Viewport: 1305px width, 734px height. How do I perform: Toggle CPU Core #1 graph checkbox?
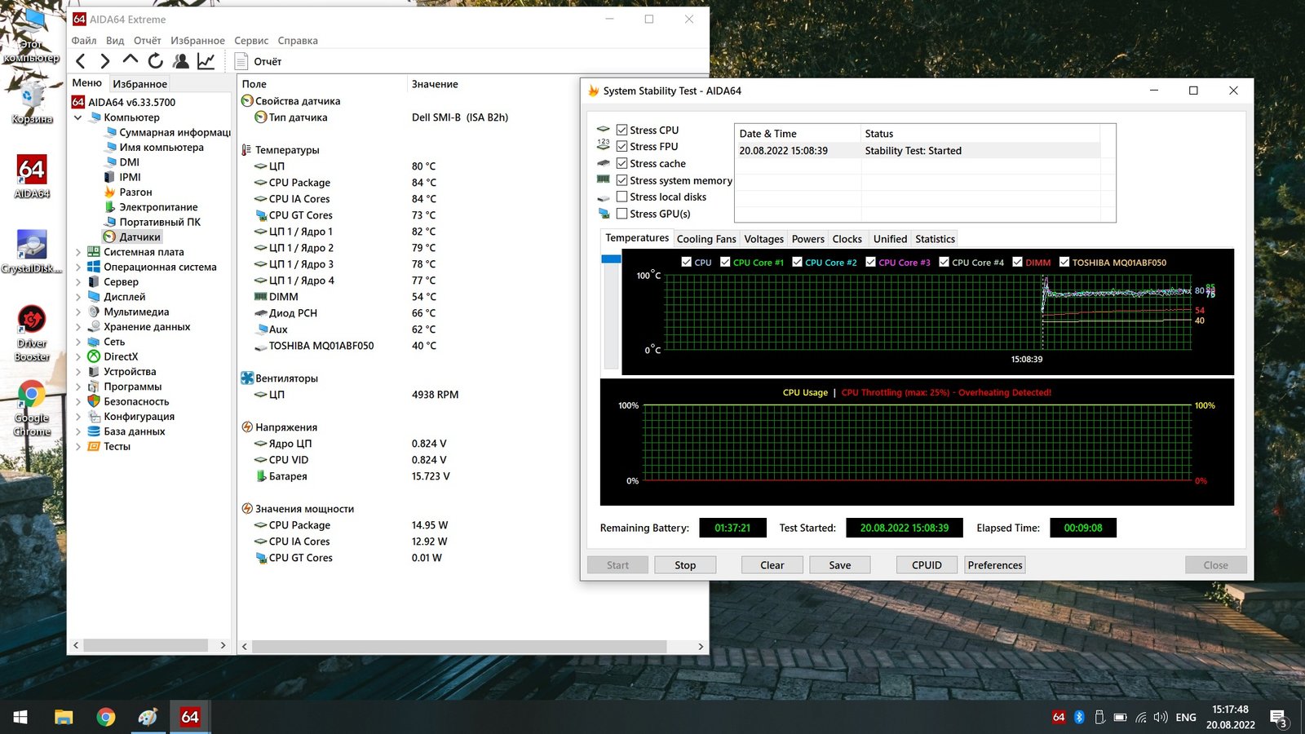[x=725, y=262]
